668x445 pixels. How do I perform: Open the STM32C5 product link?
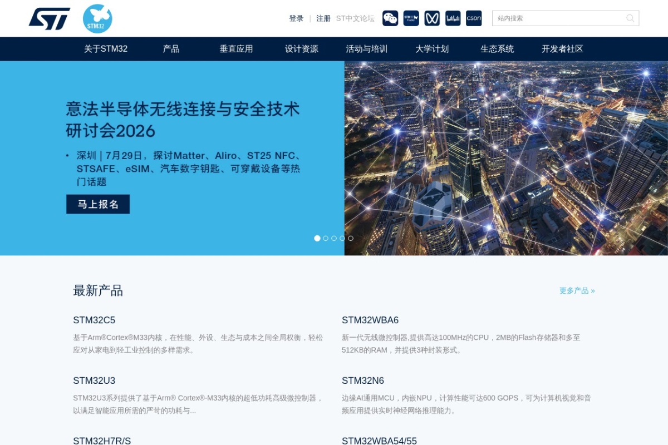(94, 320)
